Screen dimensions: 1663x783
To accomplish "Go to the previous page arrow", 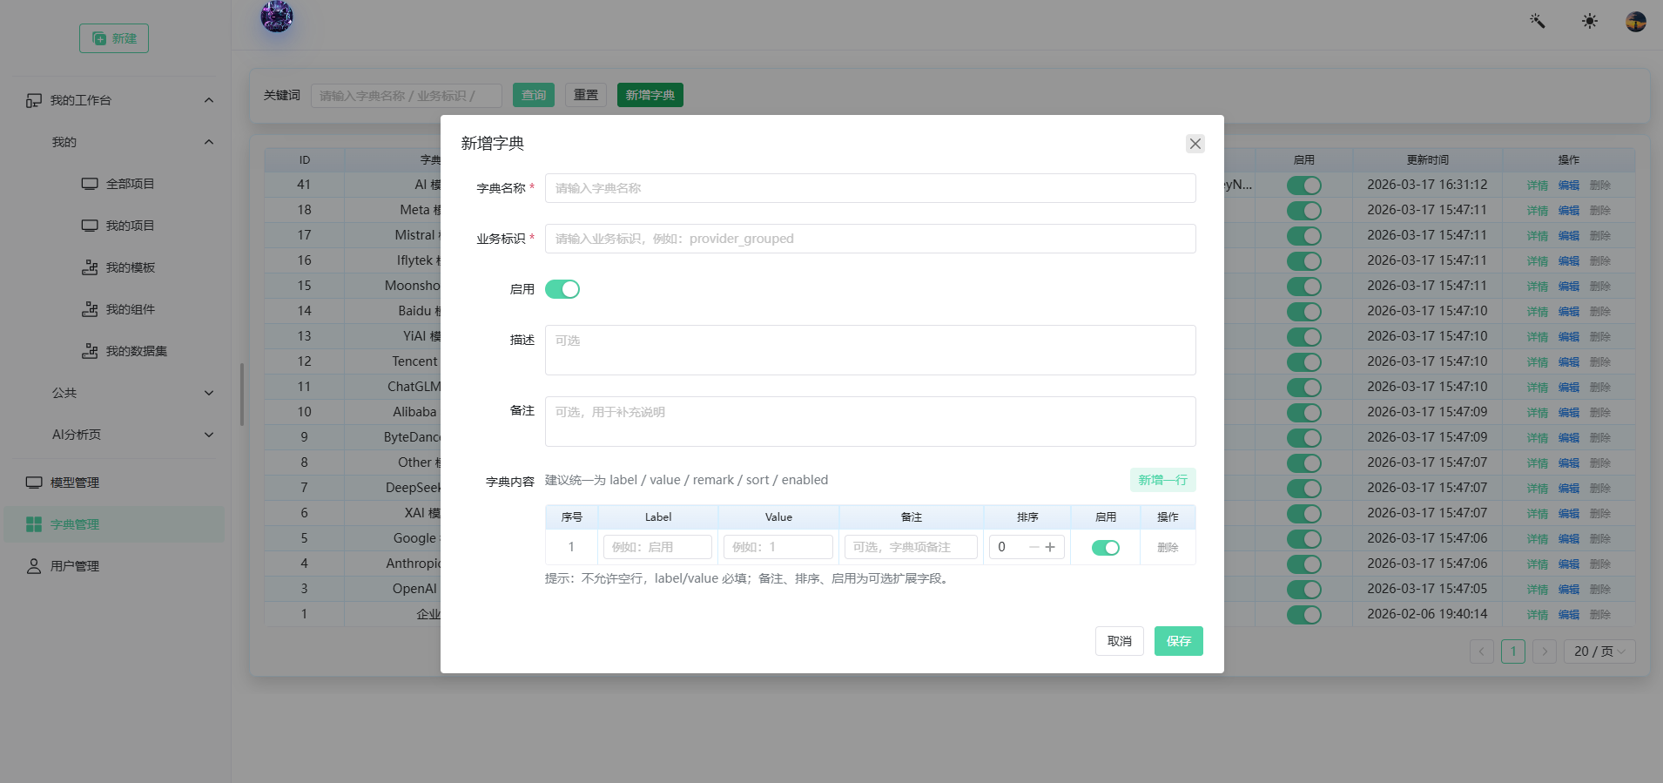I will coord(1482,651).
